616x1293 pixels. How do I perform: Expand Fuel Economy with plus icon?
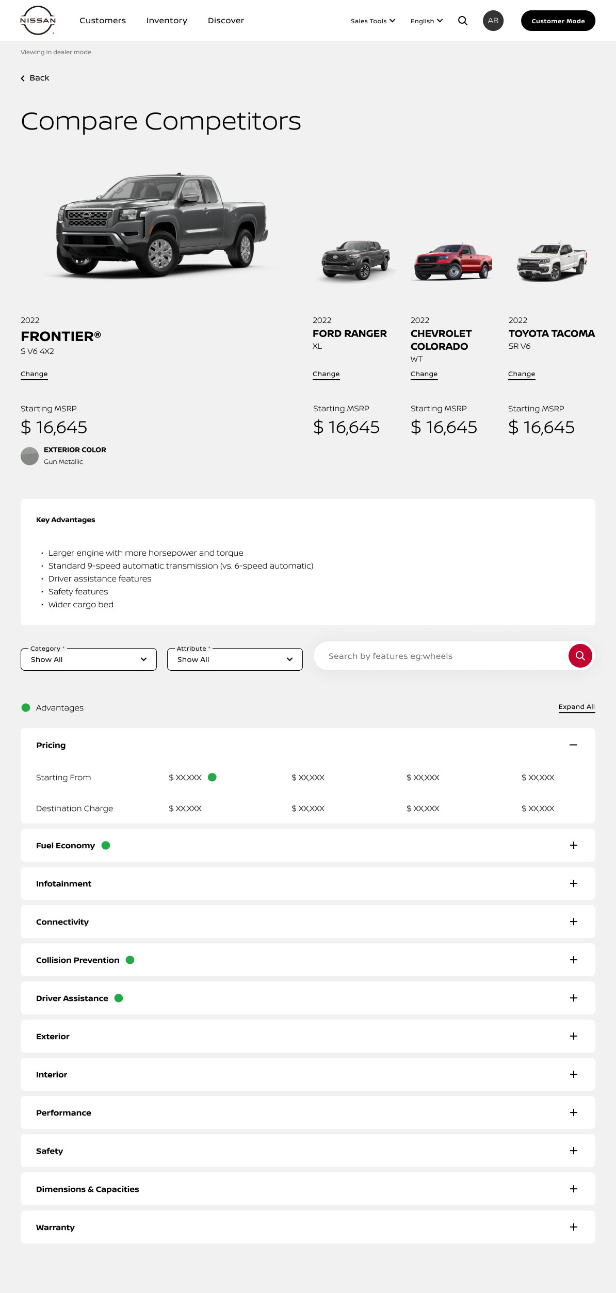click(573, 845)
